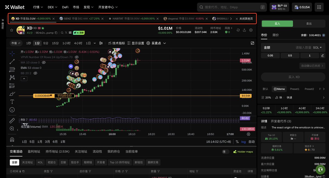Switch to 持币地址 (2.53K) tab
329x178 pixels.
click(x=57, y=151)
